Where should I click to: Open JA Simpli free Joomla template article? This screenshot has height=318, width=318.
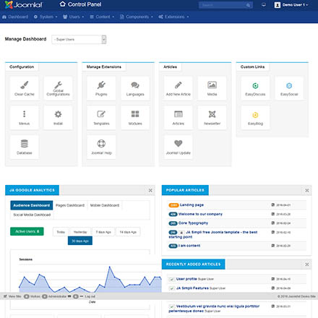[x=213, y=234]
